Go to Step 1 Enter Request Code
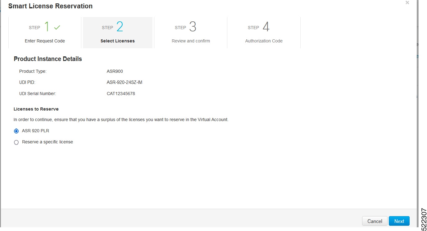 45,33
